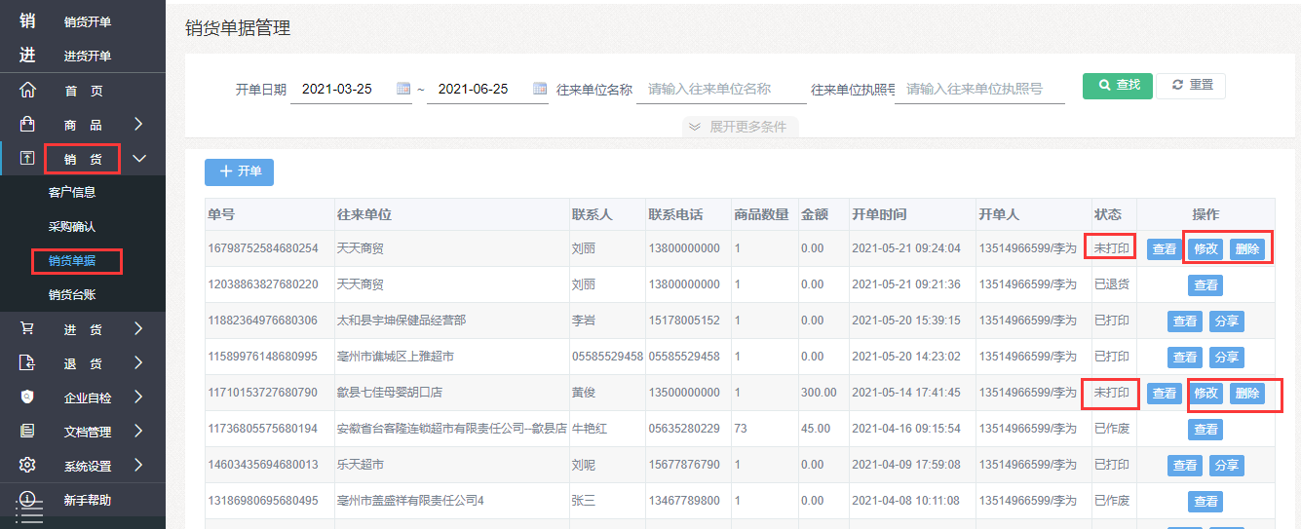The height and width of the screenshot is (529, 1301).
Task: Open calendar picker for start date field
Action: tap(403, 89)
